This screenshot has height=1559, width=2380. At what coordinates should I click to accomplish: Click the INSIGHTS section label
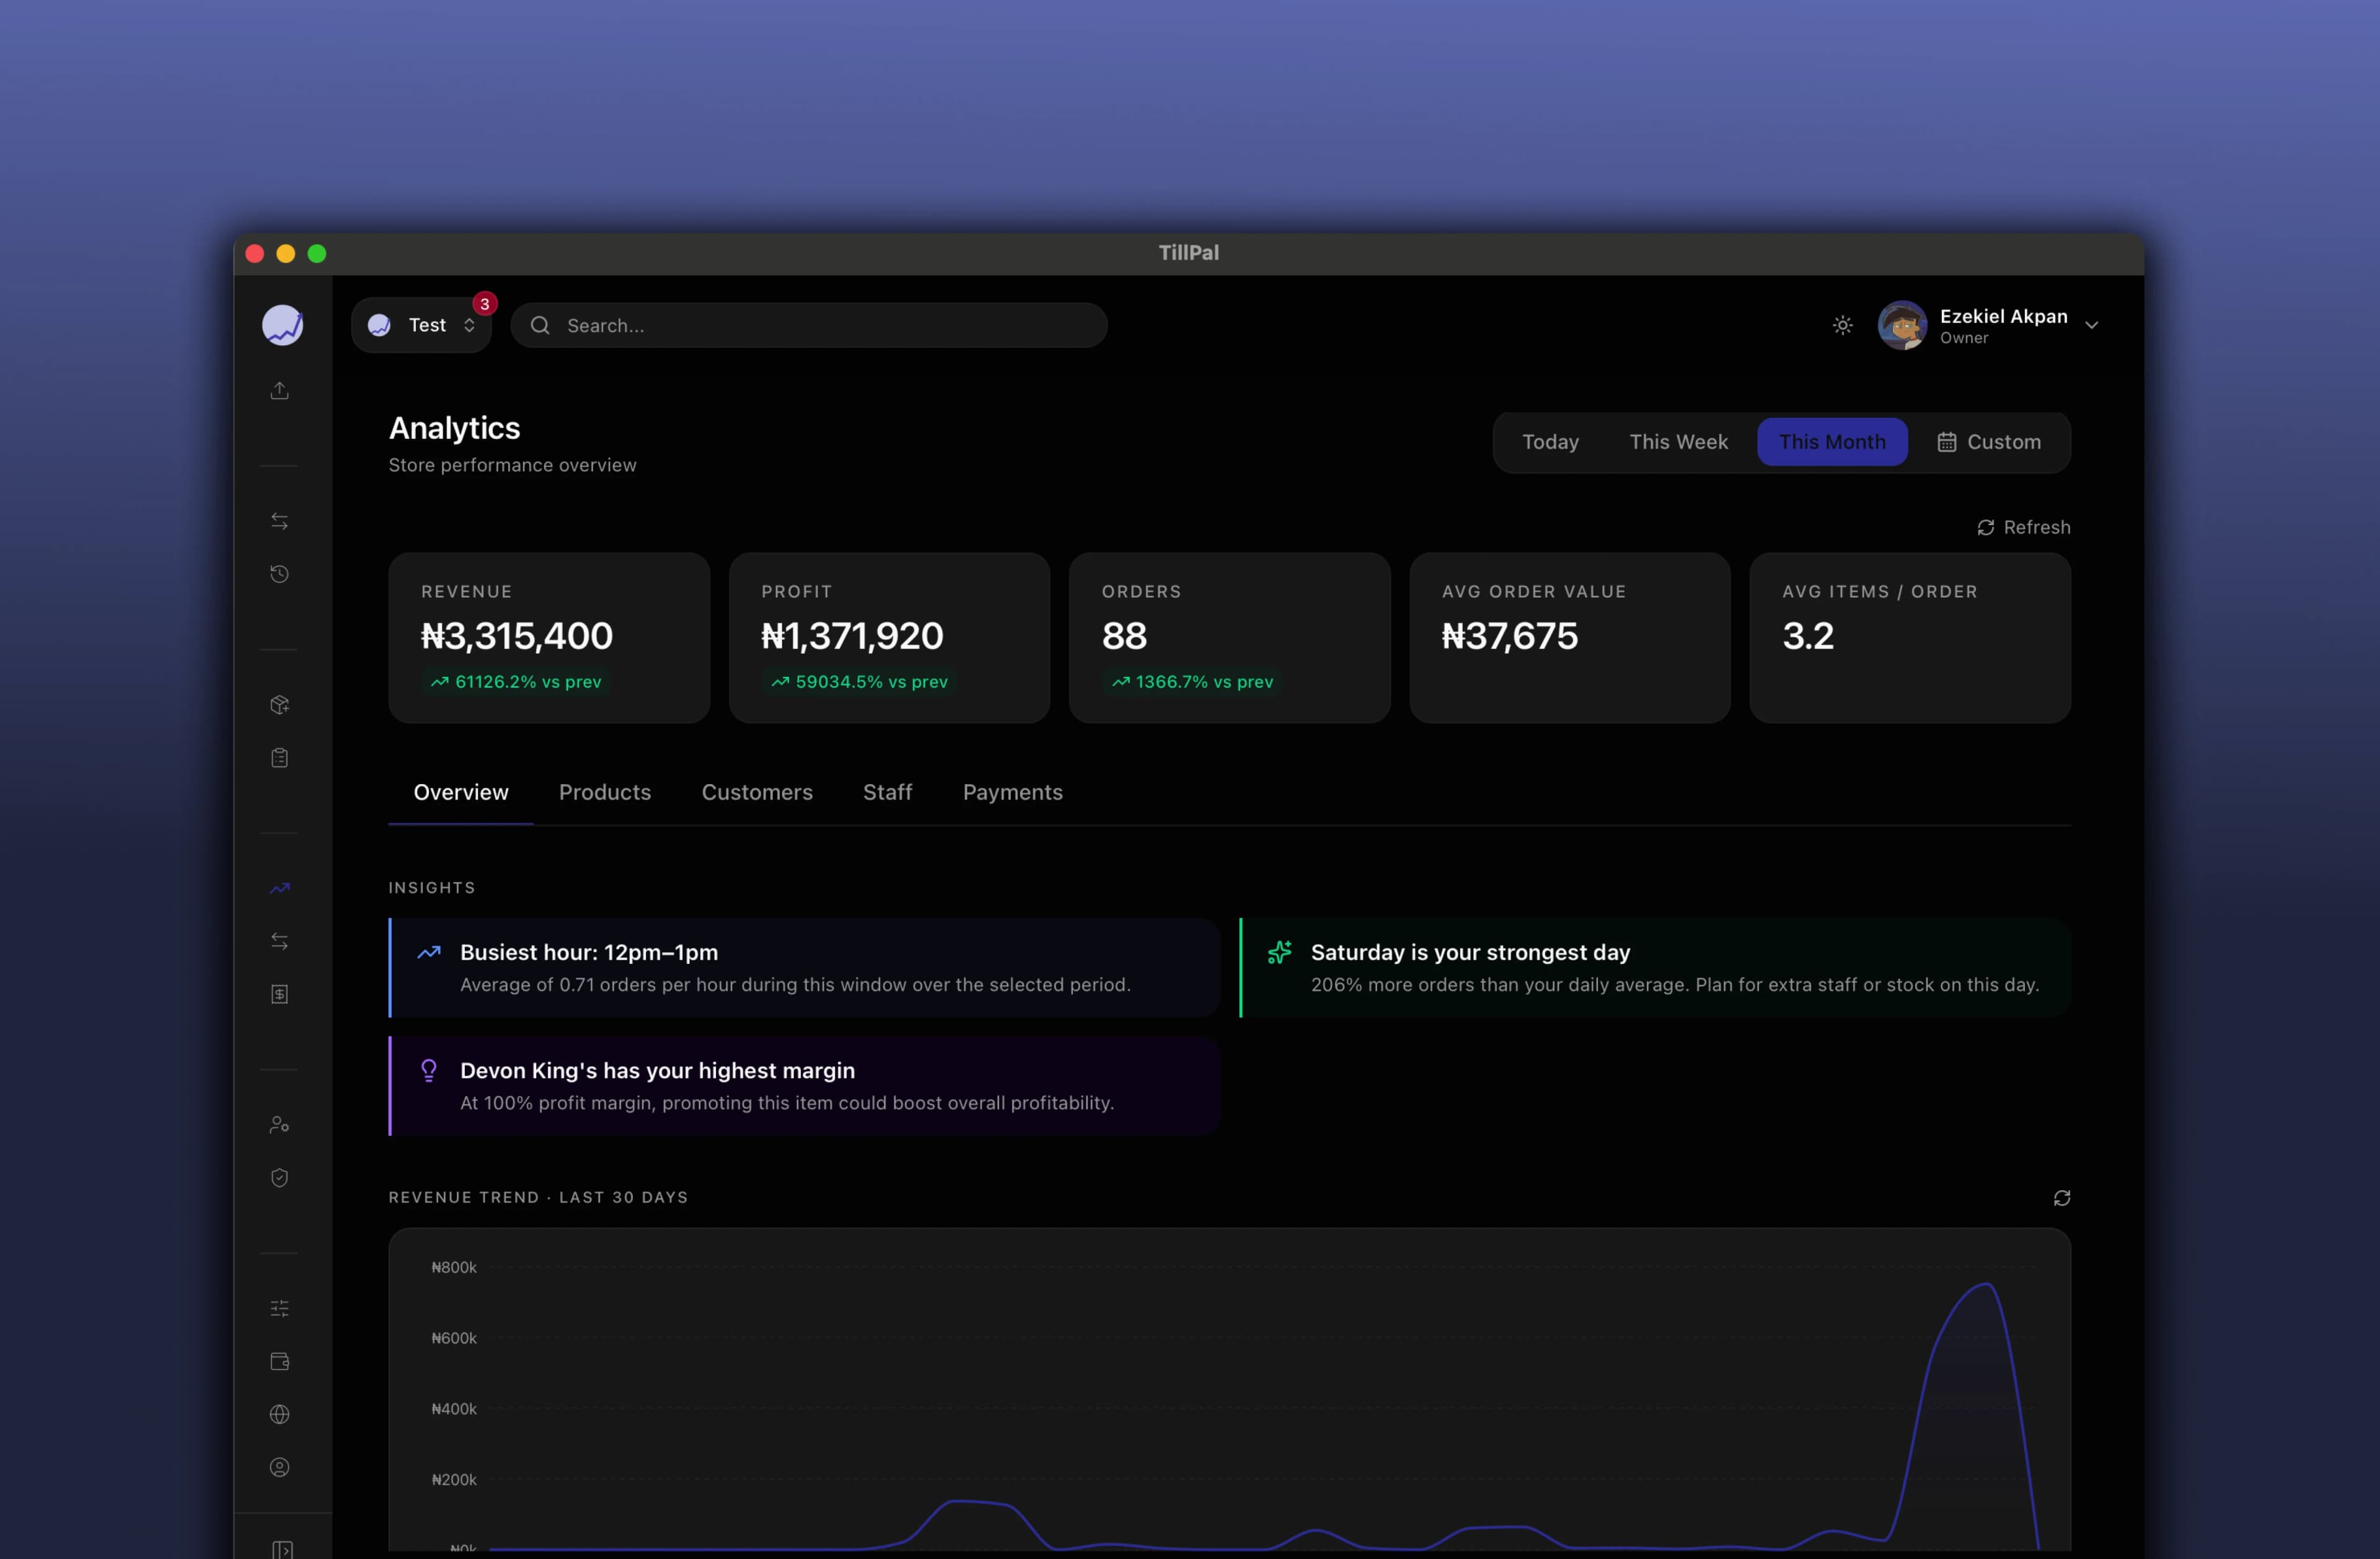point(432,888)
